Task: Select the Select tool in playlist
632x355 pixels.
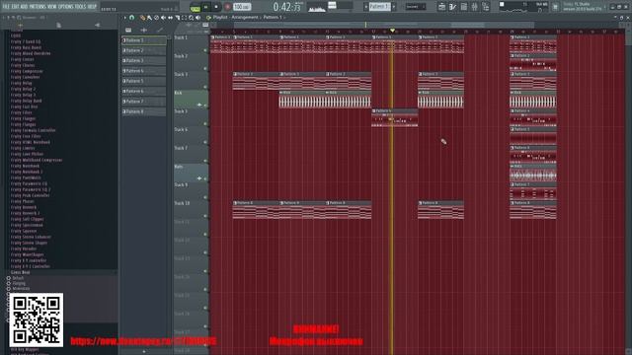Action: click(184, 18)
